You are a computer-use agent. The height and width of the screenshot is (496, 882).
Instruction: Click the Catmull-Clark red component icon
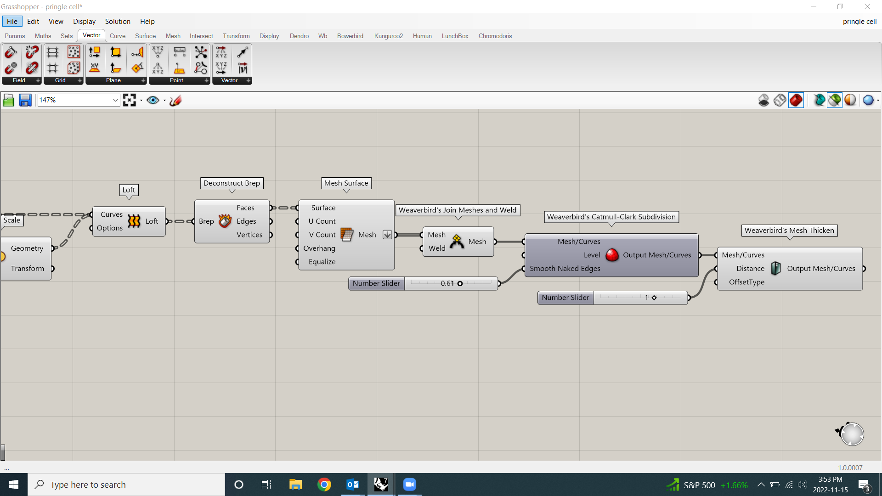click(612, 255)
